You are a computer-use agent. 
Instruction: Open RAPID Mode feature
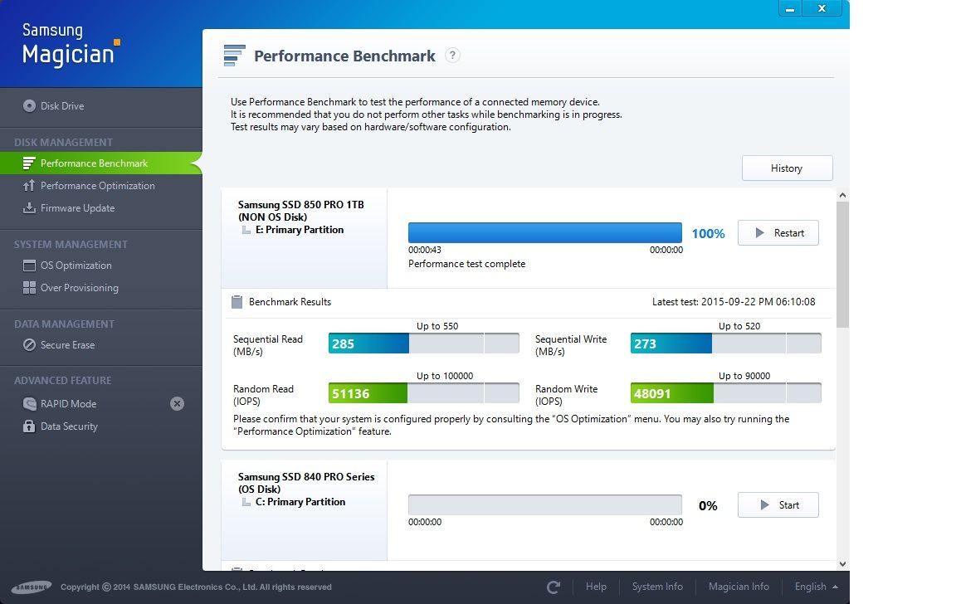pos(68,403)
